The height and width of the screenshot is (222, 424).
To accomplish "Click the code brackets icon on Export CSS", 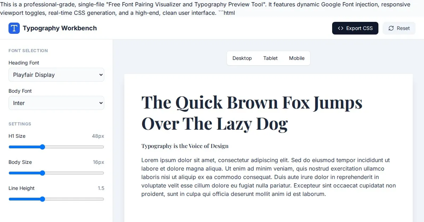I will [x=341, y=28].
